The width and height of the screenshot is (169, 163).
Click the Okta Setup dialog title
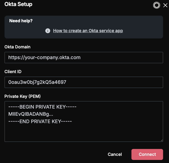click(18, 4)
